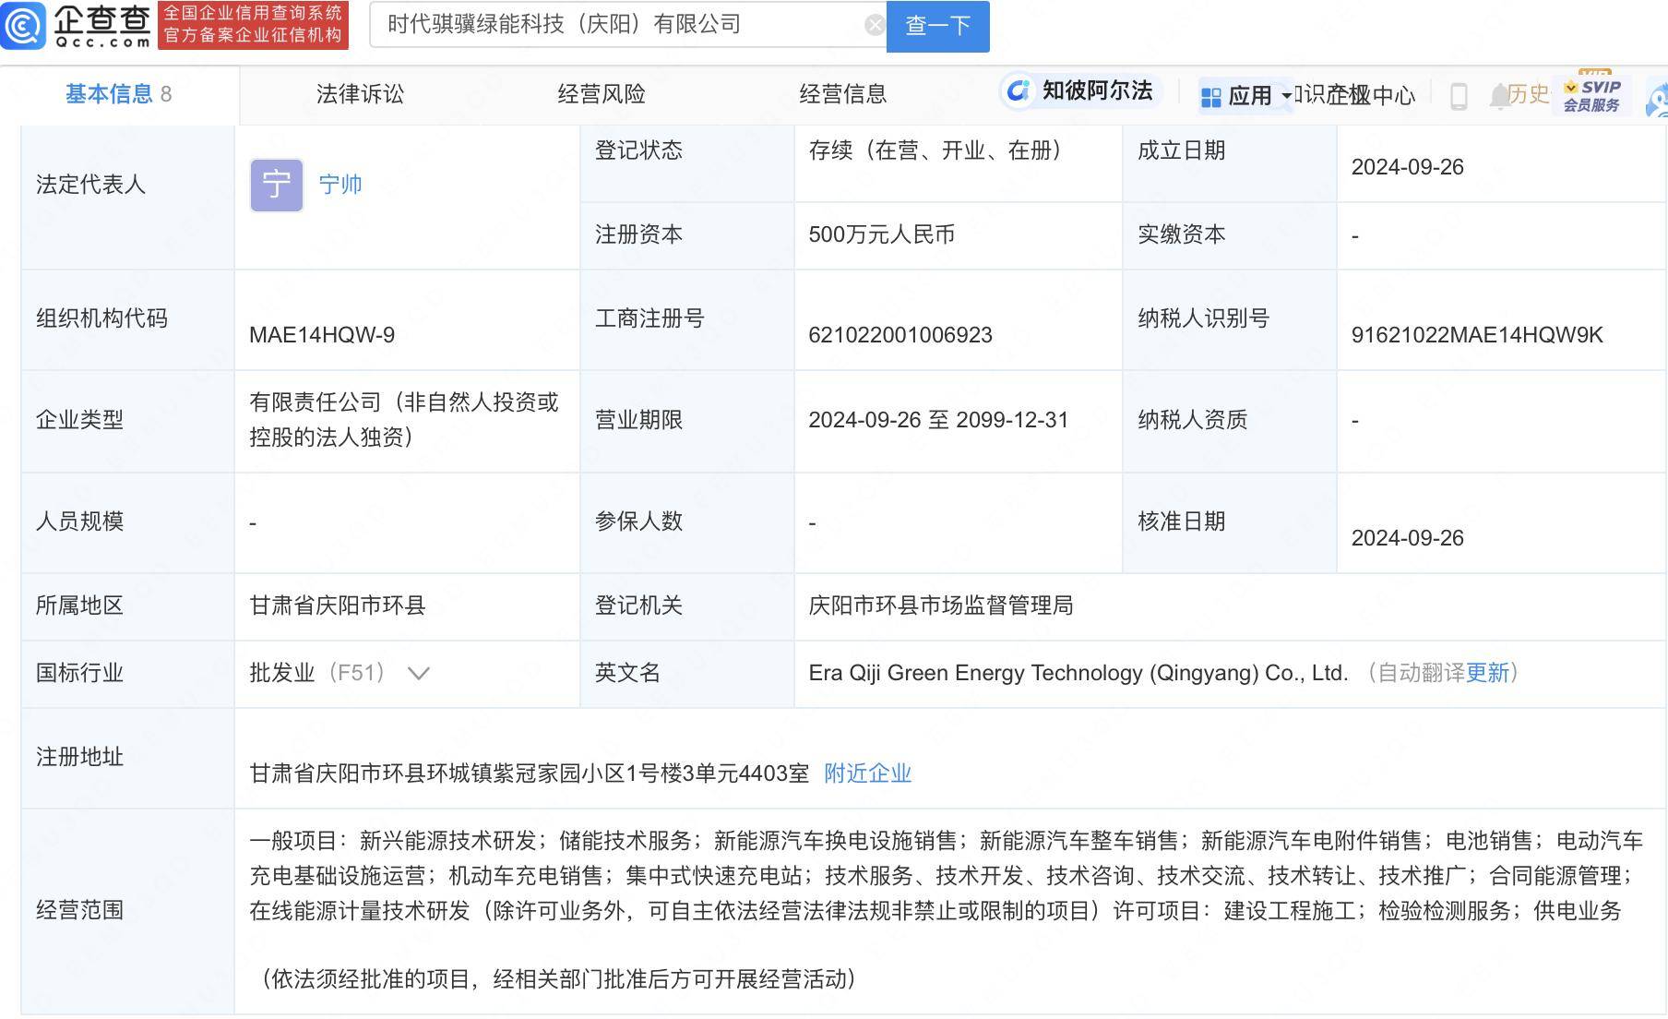Click 更新 link next to English name
Screen dimensions: 1668x1019
[x=1487, y=673]
